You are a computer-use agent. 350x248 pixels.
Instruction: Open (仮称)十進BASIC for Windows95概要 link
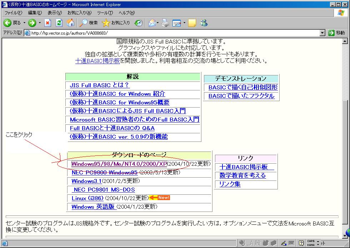[x=120, y=102]
